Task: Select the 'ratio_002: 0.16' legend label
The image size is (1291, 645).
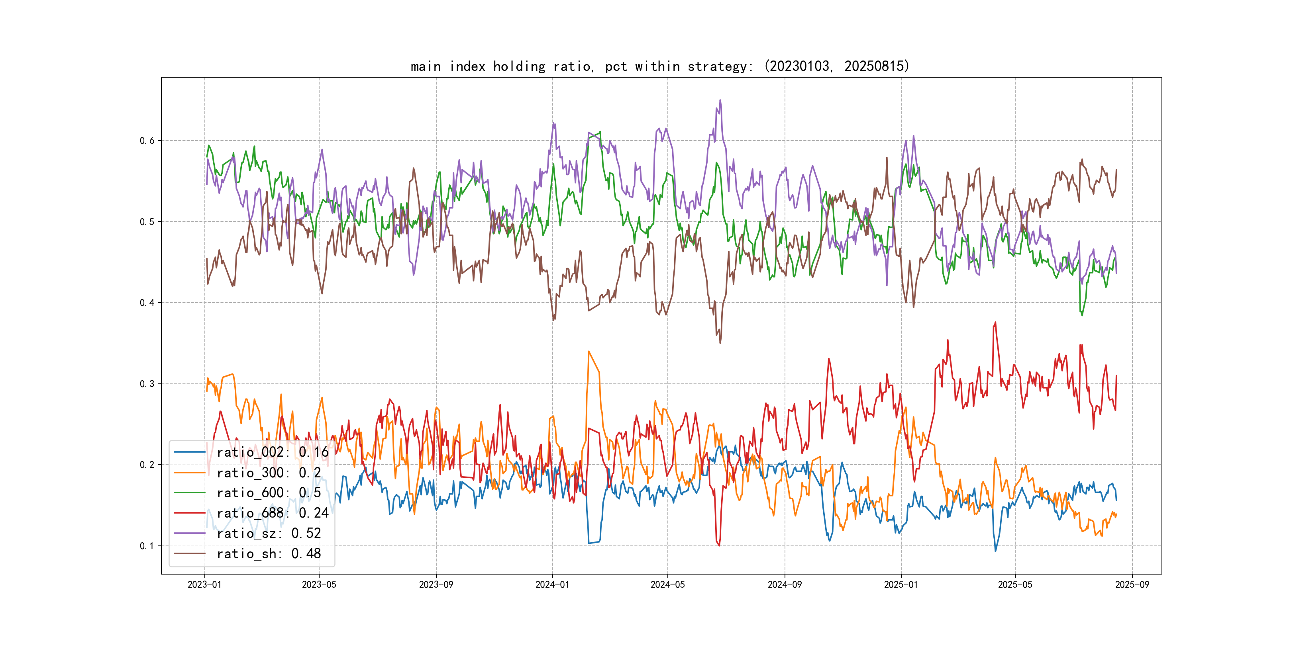Action: coord(273,452)
